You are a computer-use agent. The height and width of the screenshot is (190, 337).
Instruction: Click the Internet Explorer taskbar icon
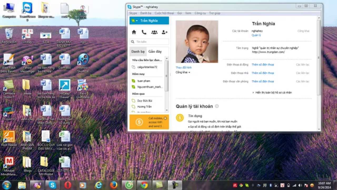click(x=98, y=185)
